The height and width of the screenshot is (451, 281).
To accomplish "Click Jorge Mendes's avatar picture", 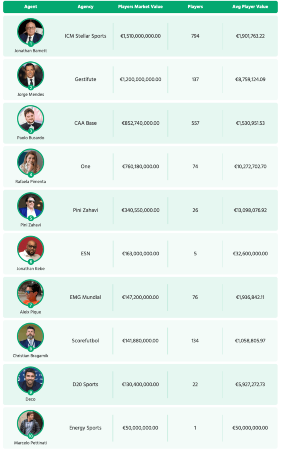I will coord(30,75).
